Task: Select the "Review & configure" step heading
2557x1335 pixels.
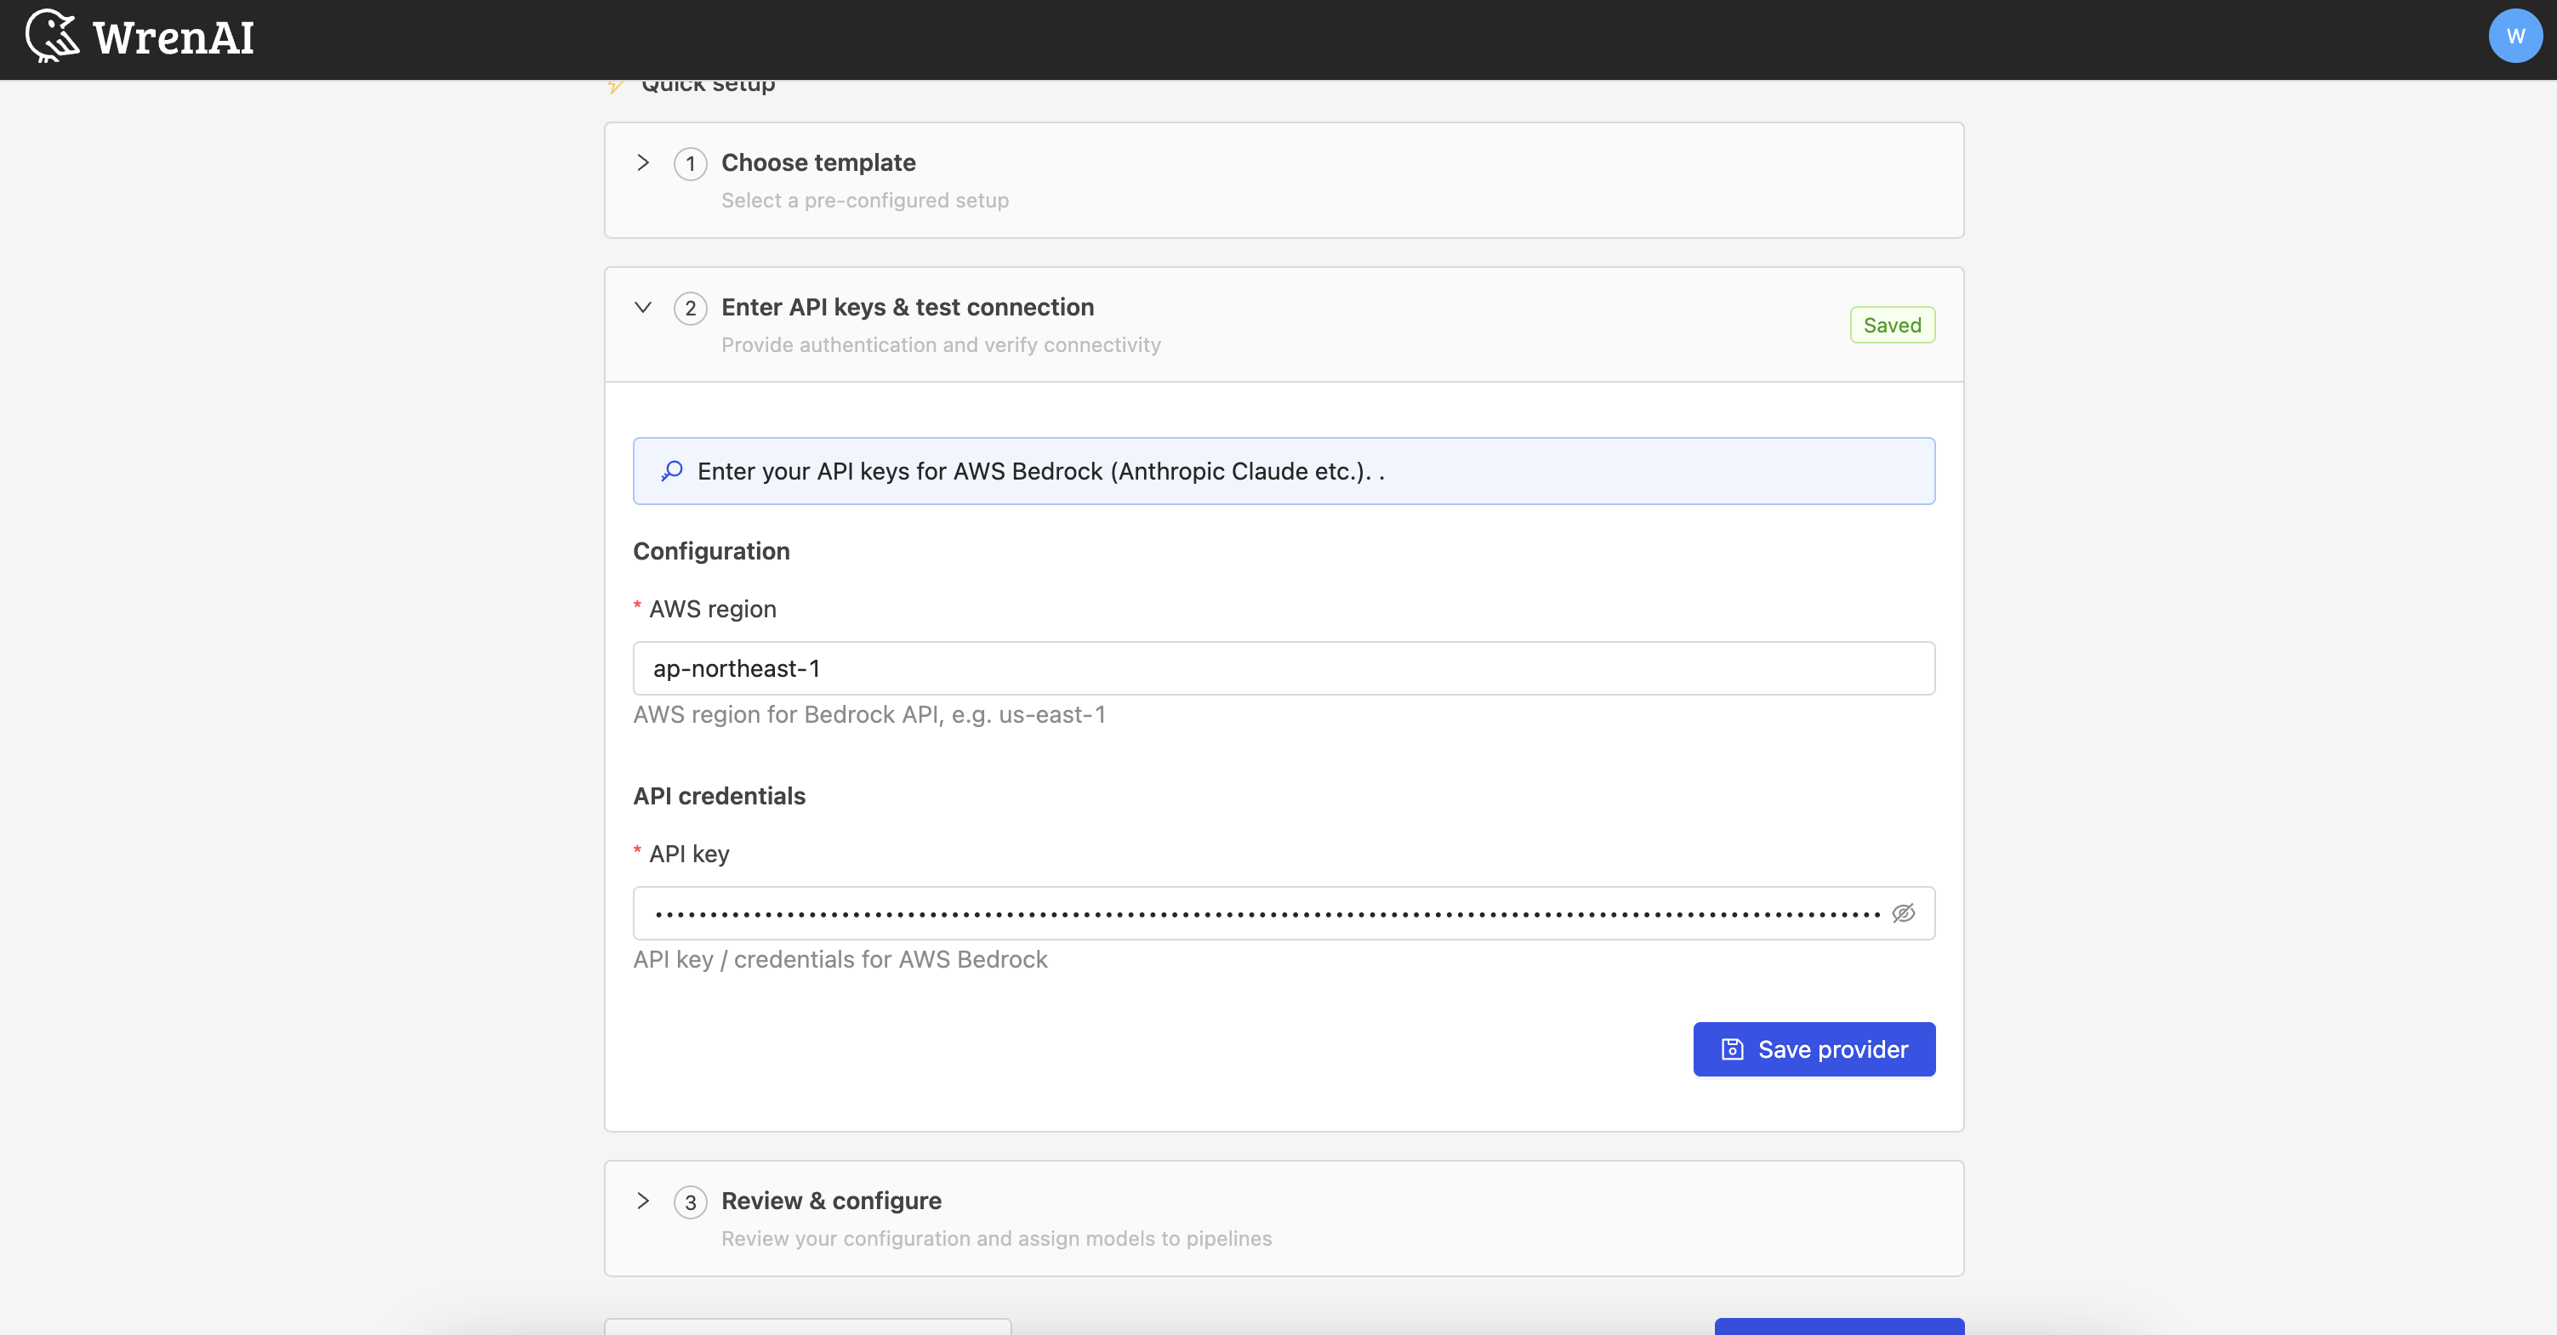Action: coord(831,1200)
